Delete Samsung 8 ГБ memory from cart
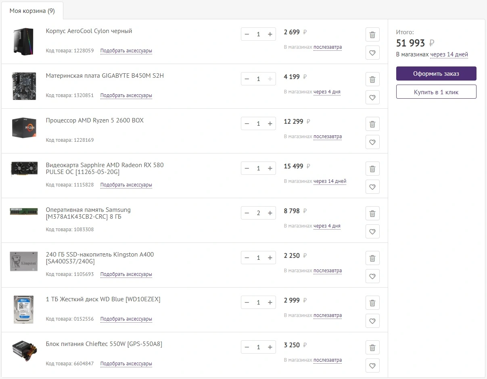Viewport: 487px width, 379px height. coord(372,213)
